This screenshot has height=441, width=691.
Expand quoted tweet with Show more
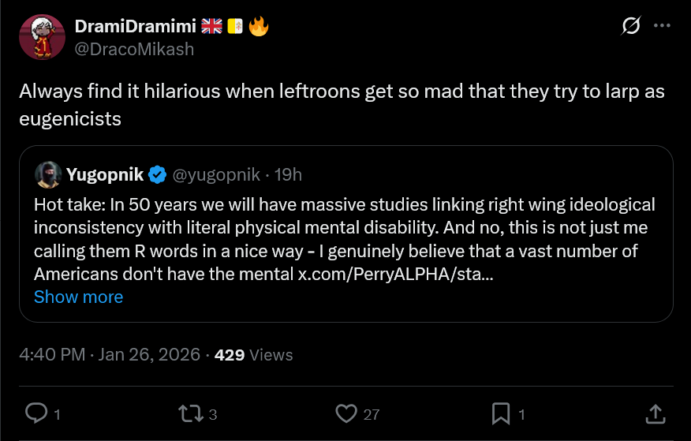78,297
